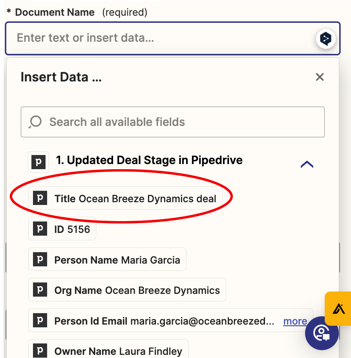Close the Insert Data panel
This screenshot has width=351, height=358.
[x=320, y=77]
